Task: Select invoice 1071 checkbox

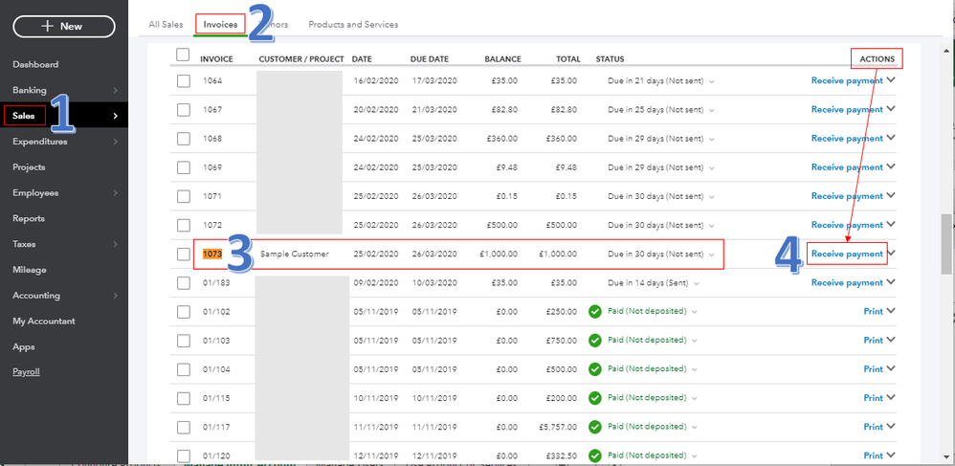Action: (184, 196)
